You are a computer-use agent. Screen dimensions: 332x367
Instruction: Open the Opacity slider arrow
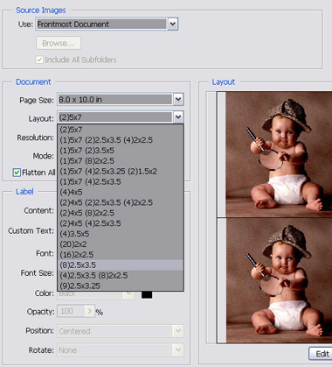click(89, 311)
